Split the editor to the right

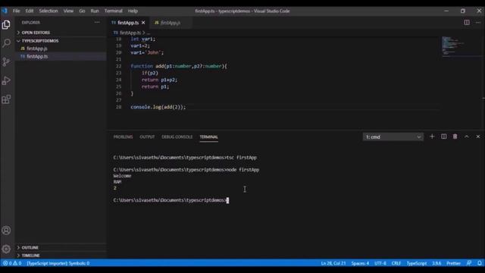coord(467,22)
